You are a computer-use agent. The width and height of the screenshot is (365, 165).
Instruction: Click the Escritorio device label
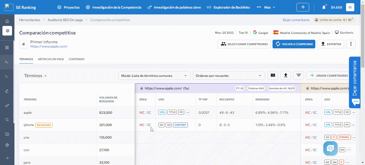click(344, 33)
